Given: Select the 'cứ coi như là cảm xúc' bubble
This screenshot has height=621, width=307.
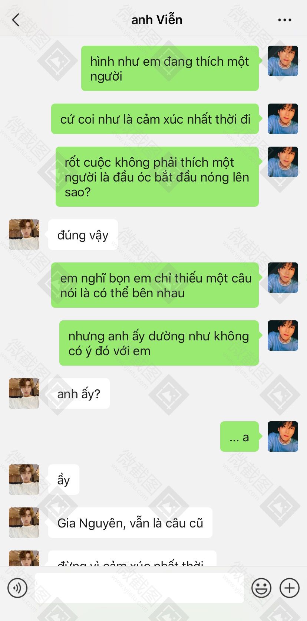Looking at the screenshot, I should coord(155,119).
